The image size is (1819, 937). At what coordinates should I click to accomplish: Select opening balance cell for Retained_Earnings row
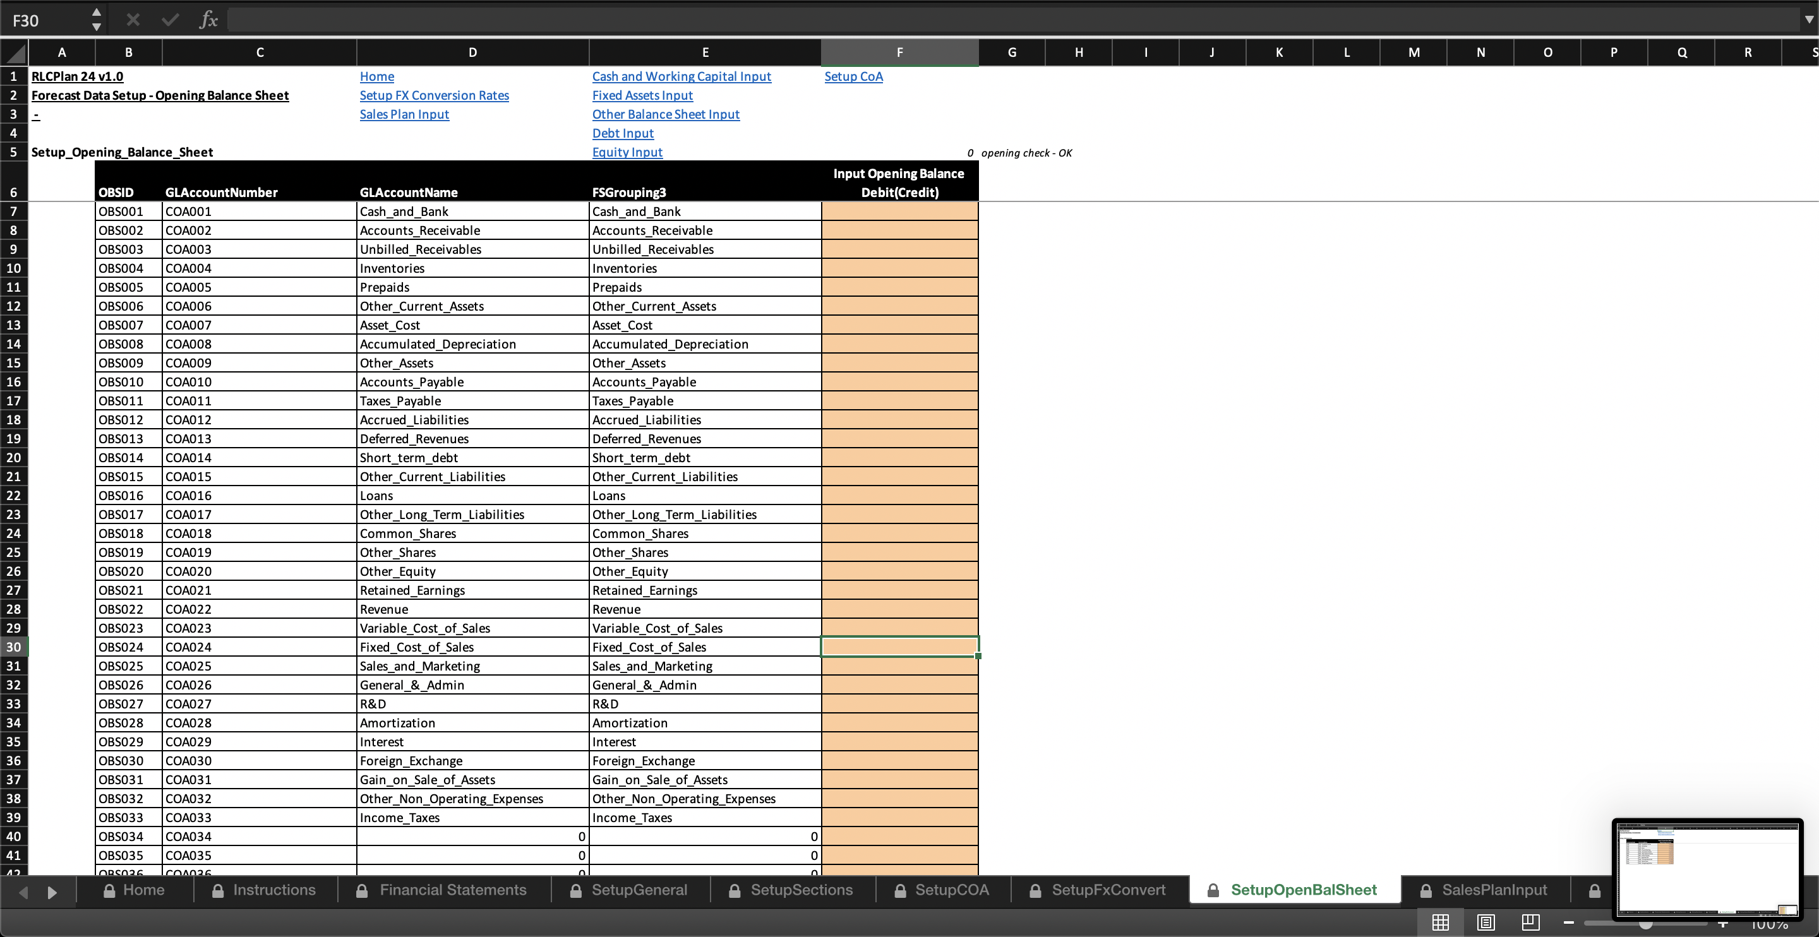(x=899, y=590)
